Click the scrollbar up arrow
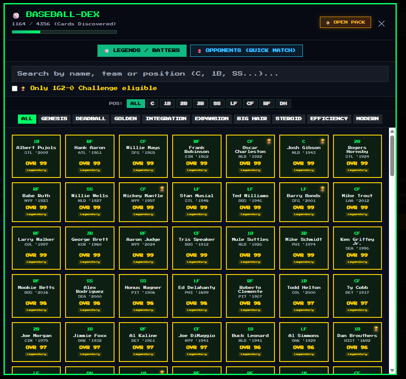 pos(392,131)
